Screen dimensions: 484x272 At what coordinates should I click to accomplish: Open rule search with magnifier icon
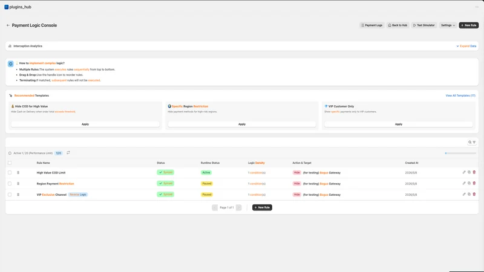[470, 142]
